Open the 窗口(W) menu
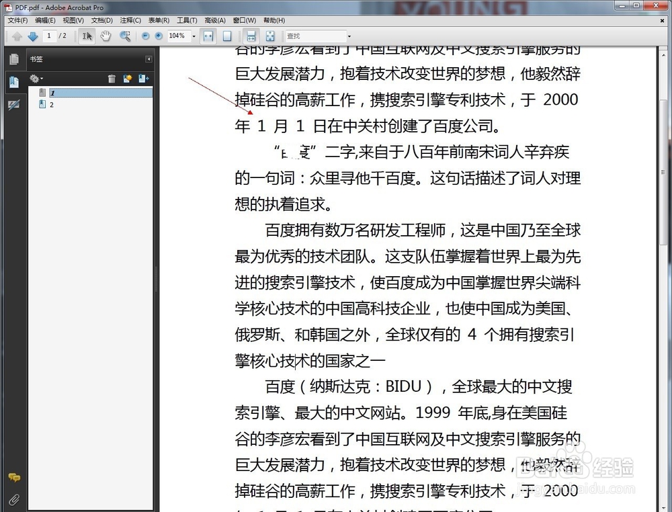This screenshot has height=512, width=672. click(245, 20)
